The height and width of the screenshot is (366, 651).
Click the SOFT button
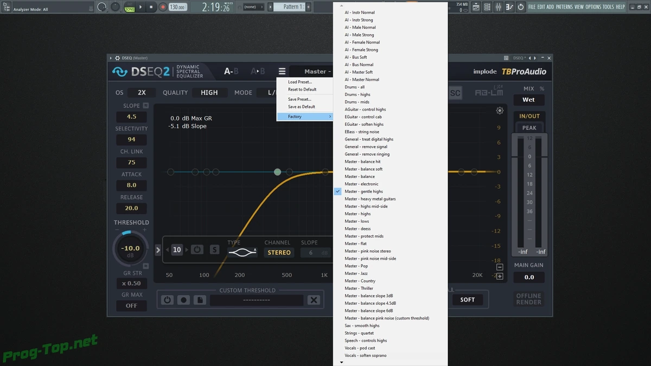click(x=468, y=299)
